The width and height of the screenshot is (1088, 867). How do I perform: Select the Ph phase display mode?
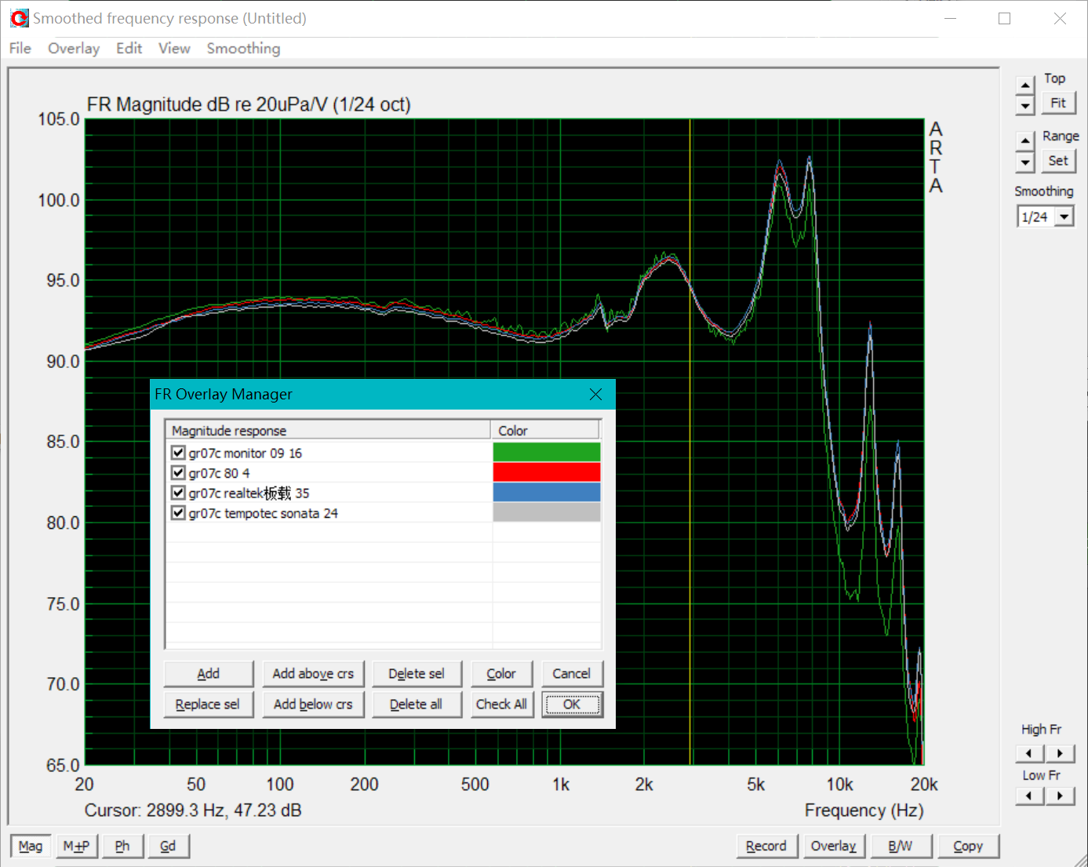122,846
